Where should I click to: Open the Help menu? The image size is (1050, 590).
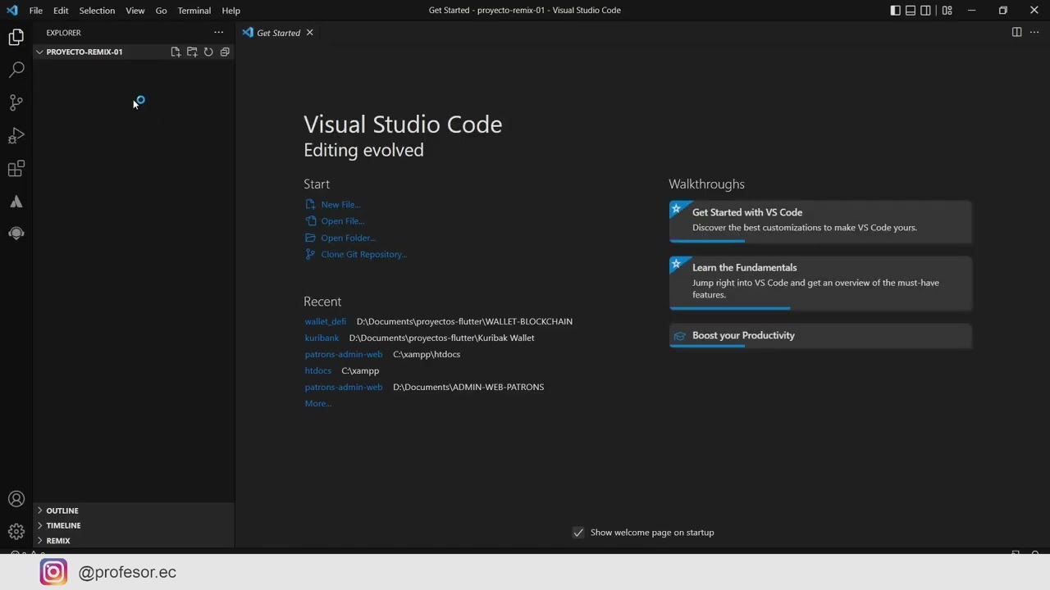point(231,11)
